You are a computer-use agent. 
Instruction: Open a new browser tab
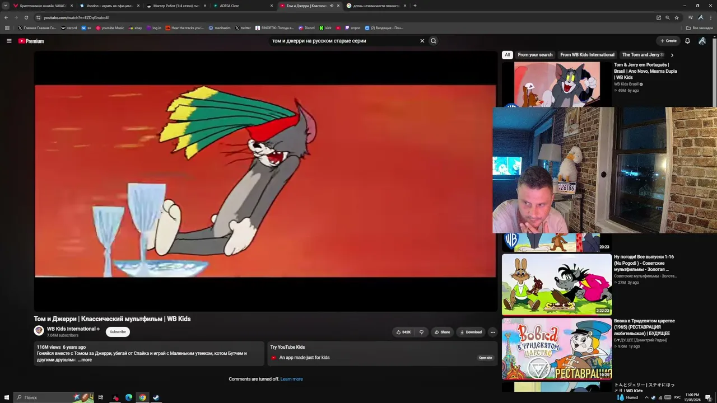pos(415,6)
